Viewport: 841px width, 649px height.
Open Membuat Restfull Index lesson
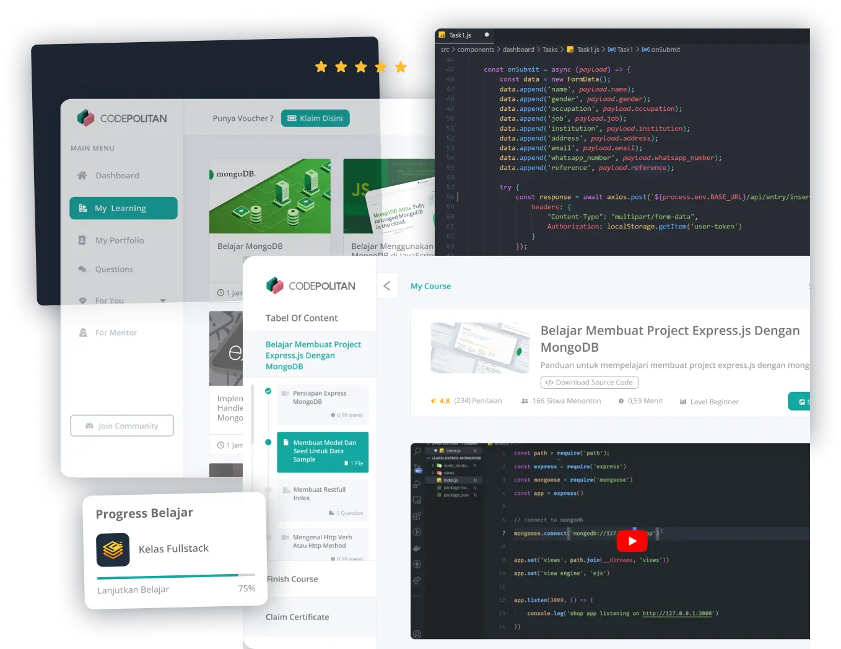[323, 500]
